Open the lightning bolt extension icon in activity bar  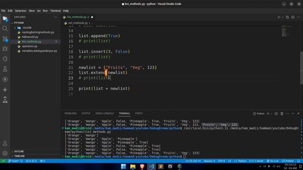coord(5,79)
